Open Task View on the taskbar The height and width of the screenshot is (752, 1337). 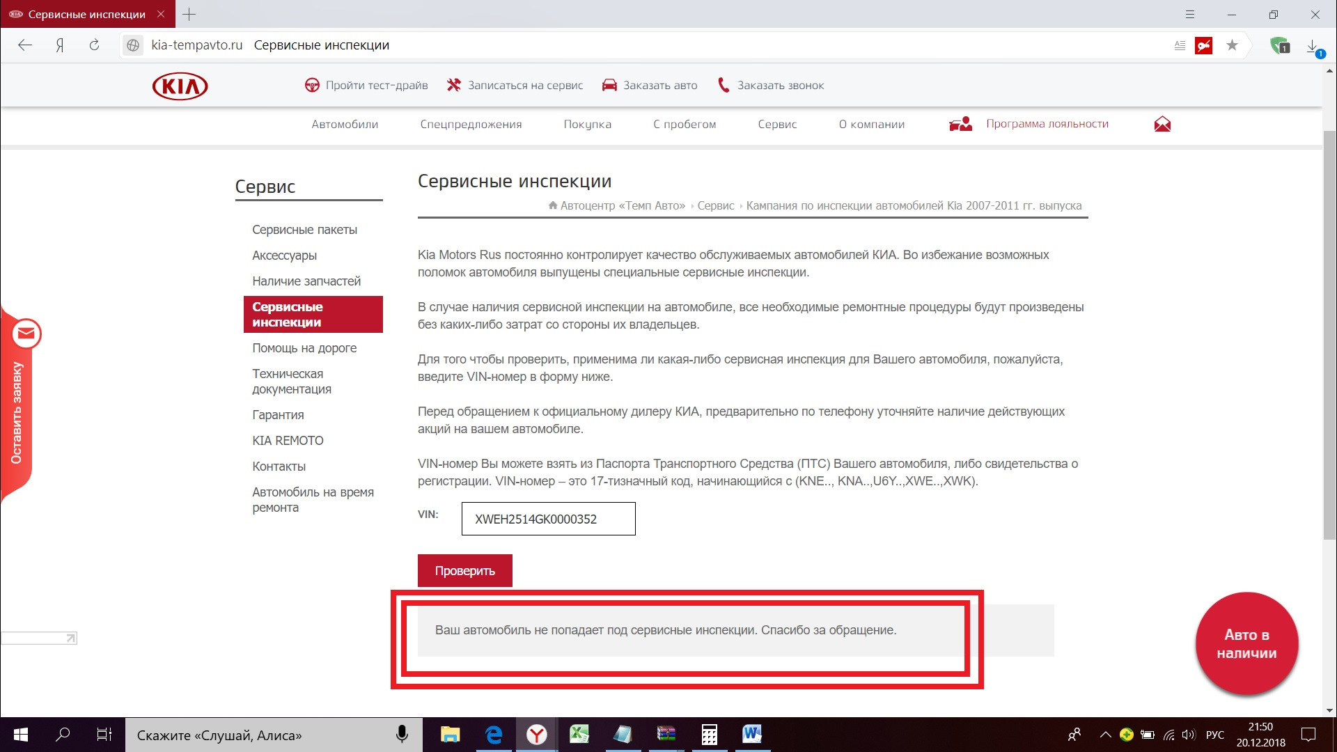pyautogui.click(x=104, y=735)
